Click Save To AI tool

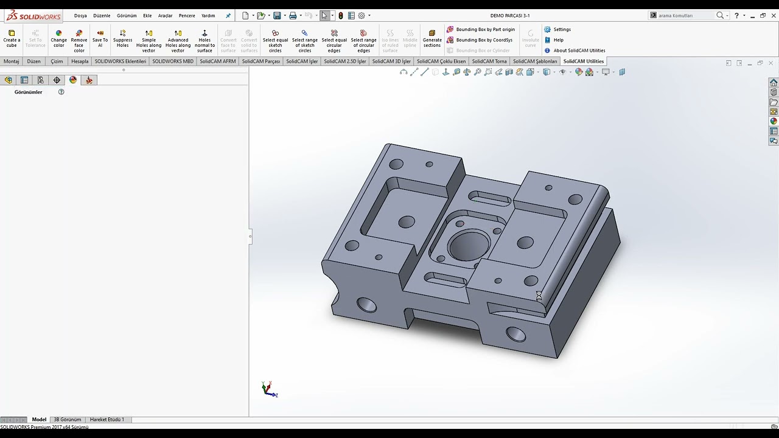click(x=100, y=38)
